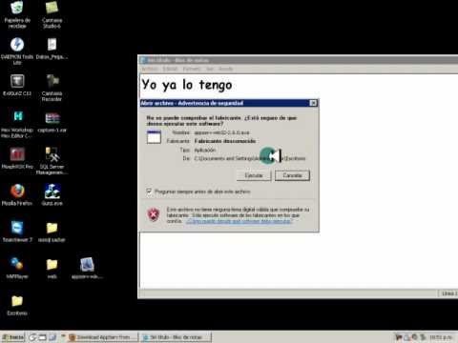Screen dimensions: 458x343
Task: Open the SQL Server Management desktop icon
Action: click(52, 160)
